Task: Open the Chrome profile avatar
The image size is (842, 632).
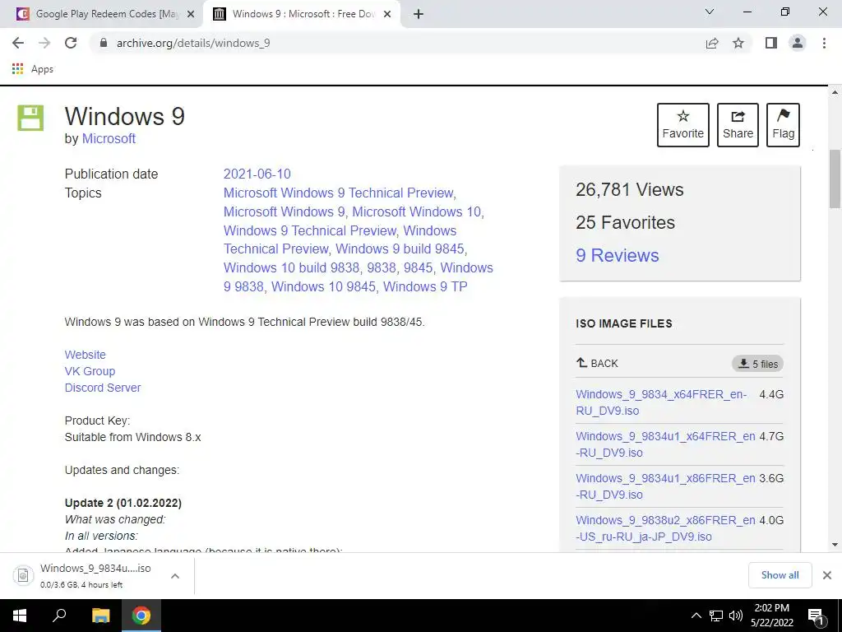Action: pyautogui.click(x=798, y=43)
